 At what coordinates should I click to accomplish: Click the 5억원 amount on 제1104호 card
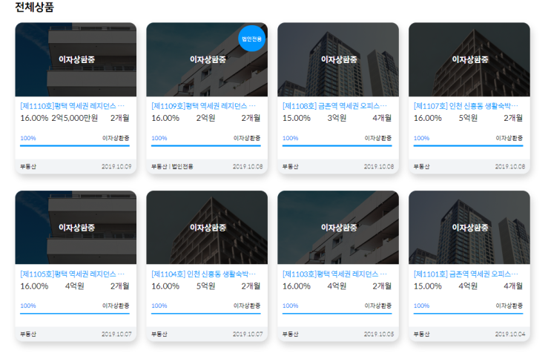click(x=205, y=286)
